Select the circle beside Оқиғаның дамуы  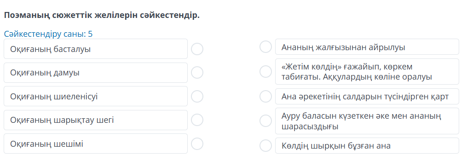pyautogui.click(x=197, y=72)
